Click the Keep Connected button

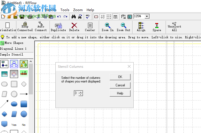[25, 27]
